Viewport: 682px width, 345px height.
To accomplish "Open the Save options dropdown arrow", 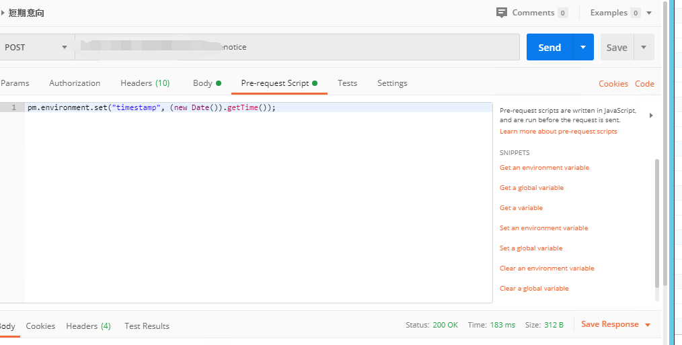I will (644, 47).
